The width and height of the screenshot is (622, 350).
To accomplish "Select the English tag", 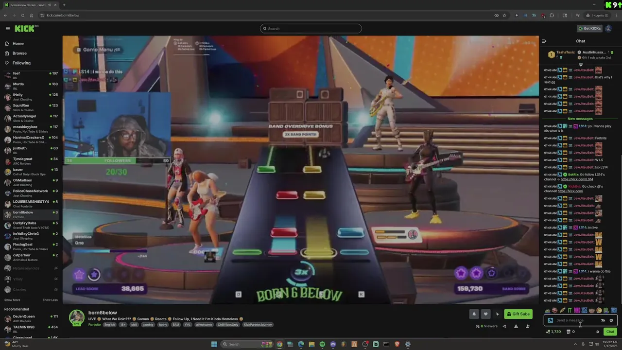I will pos(110,325).
